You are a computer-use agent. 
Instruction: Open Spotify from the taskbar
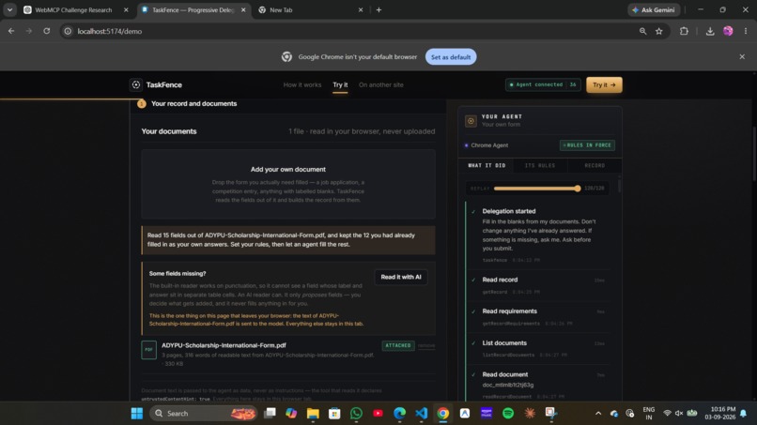(x=508, y=414)
